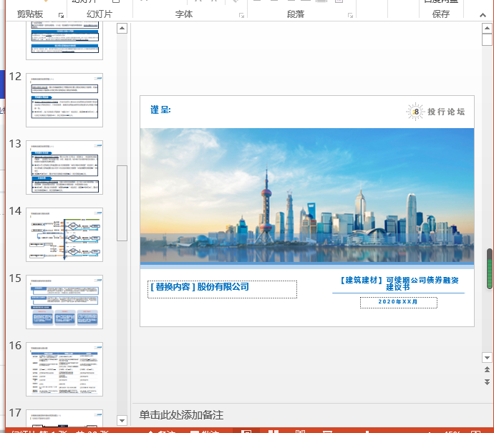Image resolution: width=494 pixels, height=433 pixels.
Task: Open the 字体 (Font) dialog launcher
Action: point(241,15)
